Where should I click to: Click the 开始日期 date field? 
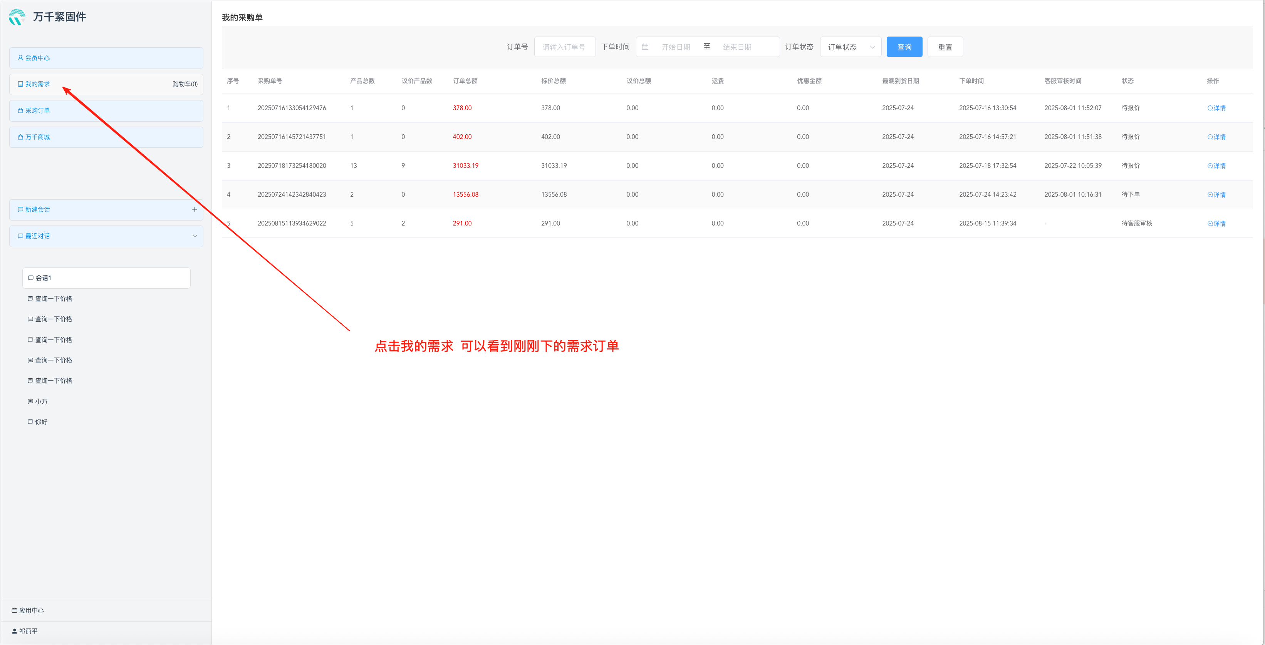click(676, 47)
